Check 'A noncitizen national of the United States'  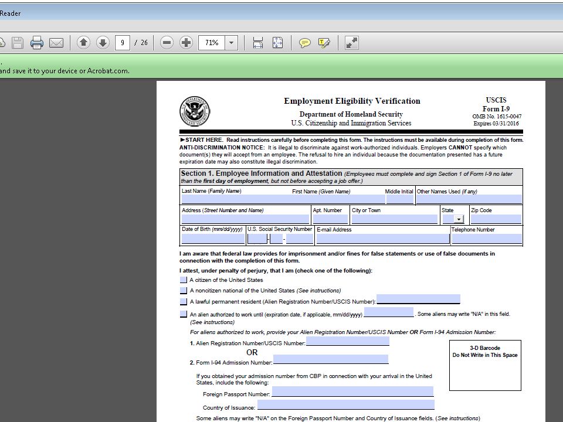pos(184,290)
